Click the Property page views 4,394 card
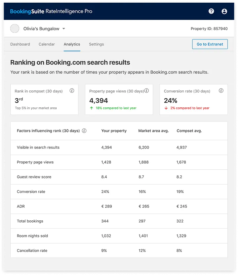 [x=119, y=99]
